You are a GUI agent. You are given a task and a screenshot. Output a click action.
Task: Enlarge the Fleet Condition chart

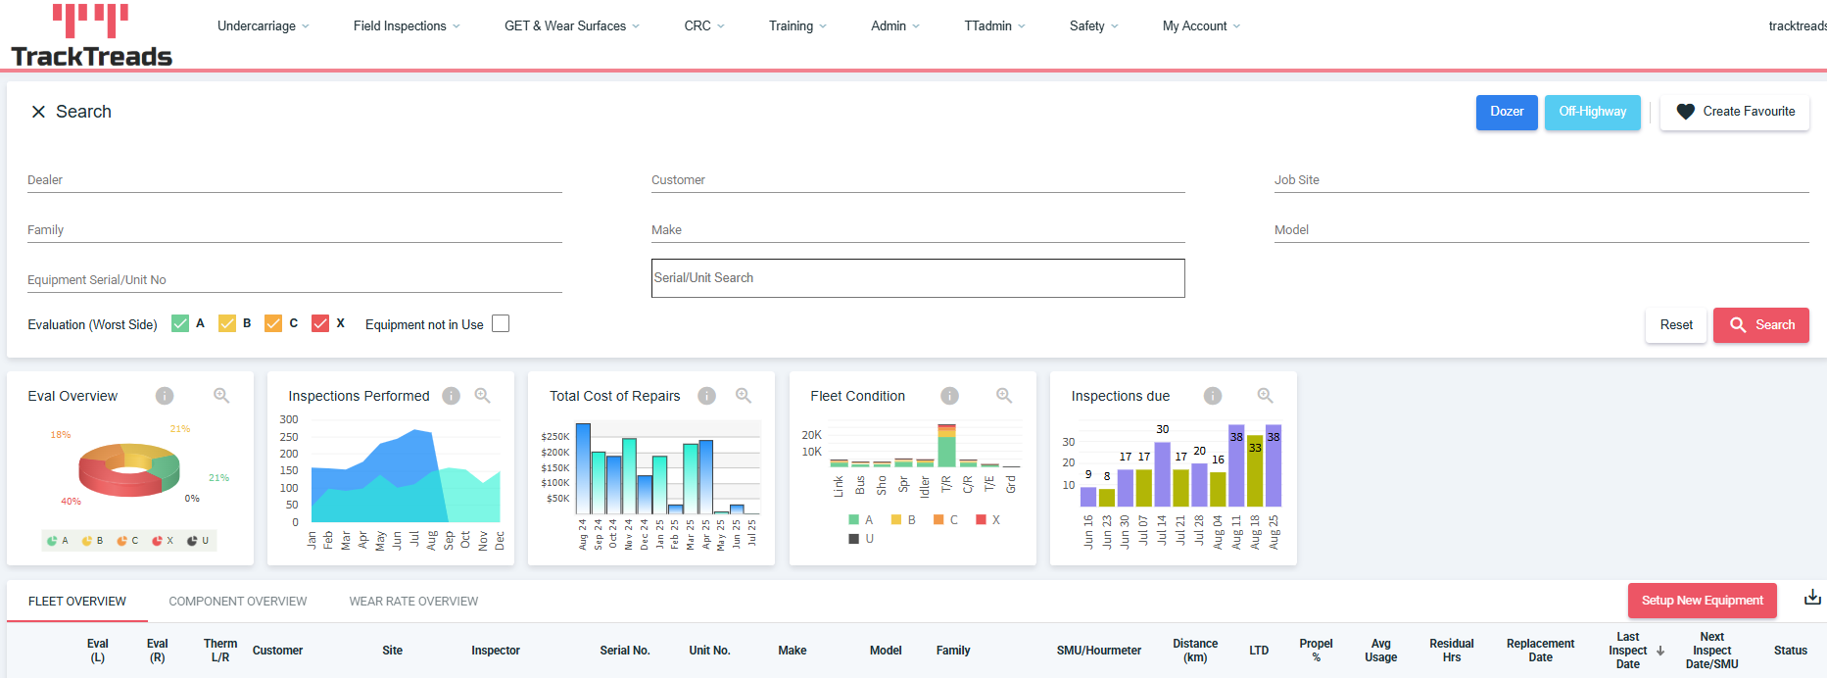point(1004,396)
